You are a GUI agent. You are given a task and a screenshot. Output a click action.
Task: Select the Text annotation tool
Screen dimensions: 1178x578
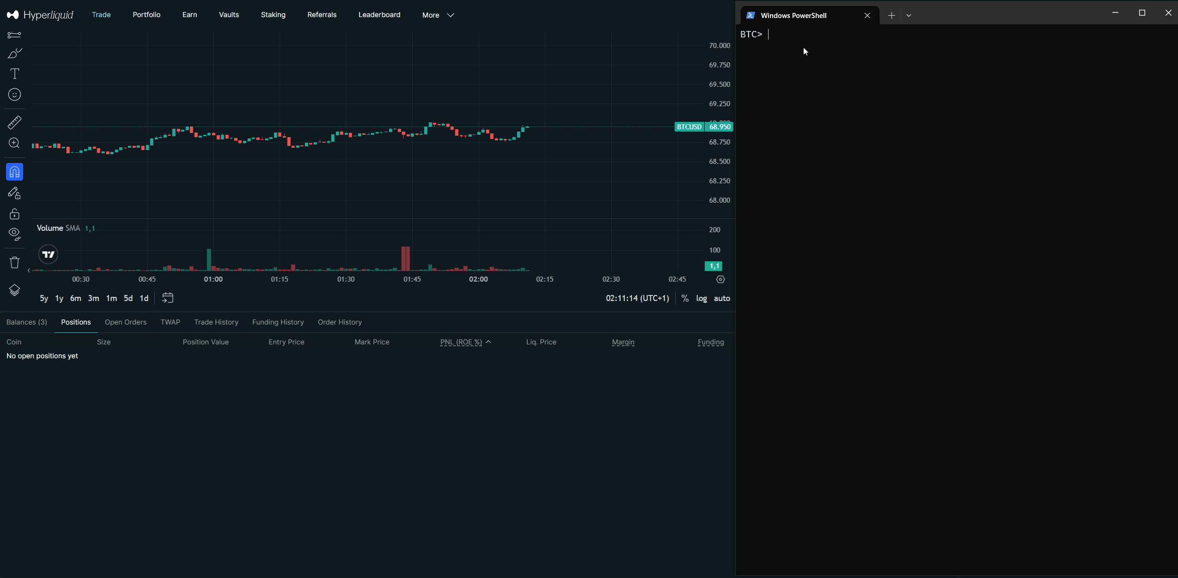pos(14,74)
